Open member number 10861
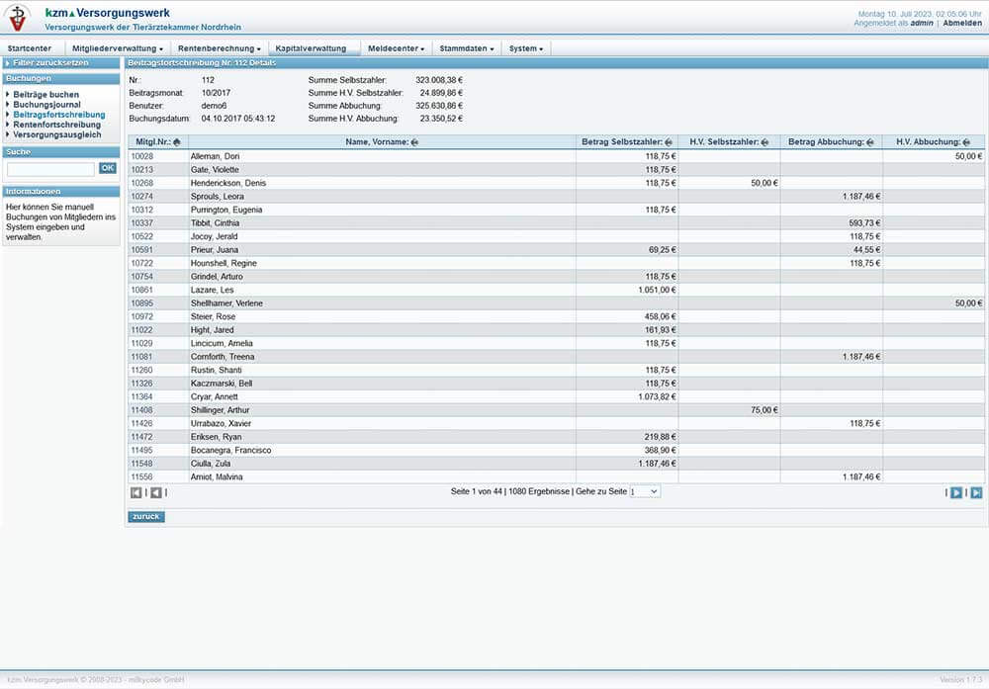 (x=141, y=290)
